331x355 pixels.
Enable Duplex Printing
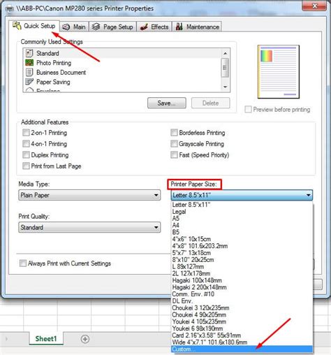coord(26,154)
